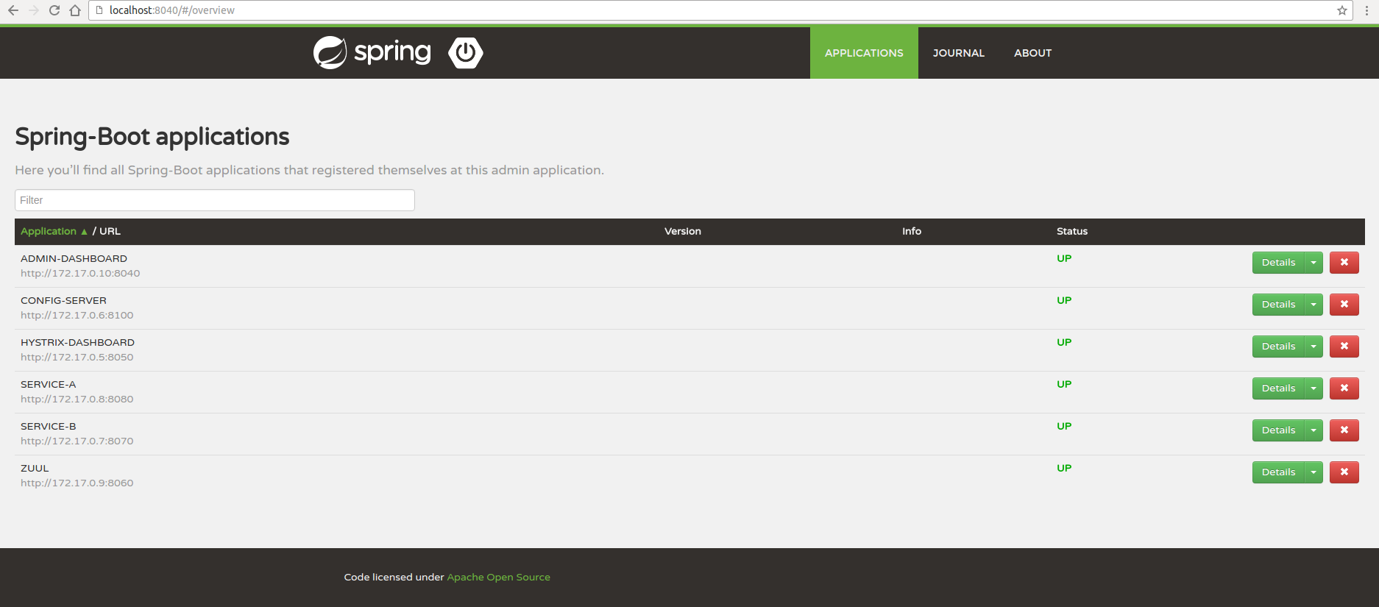
Task: Focus the Filter input field
Action: [215, 200]
